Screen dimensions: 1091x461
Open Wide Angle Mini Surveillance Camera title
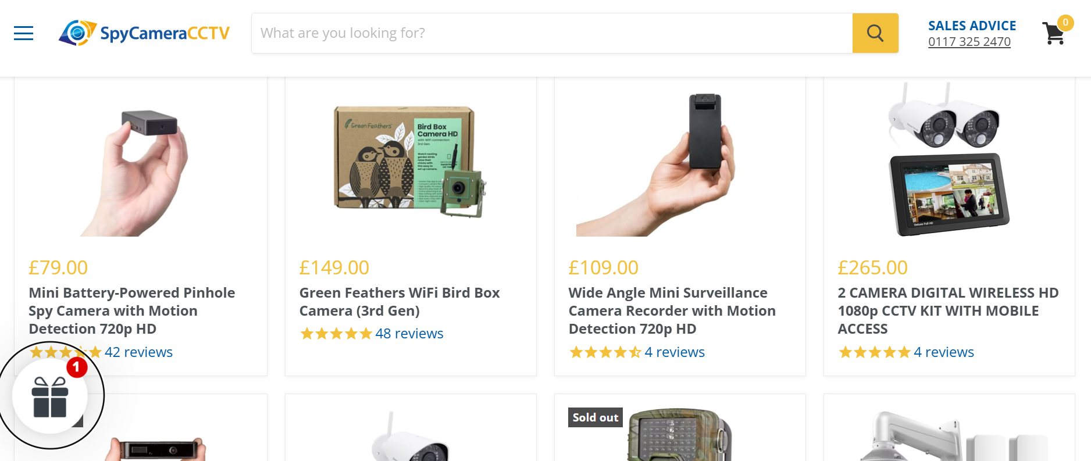[x=672, y=310]
